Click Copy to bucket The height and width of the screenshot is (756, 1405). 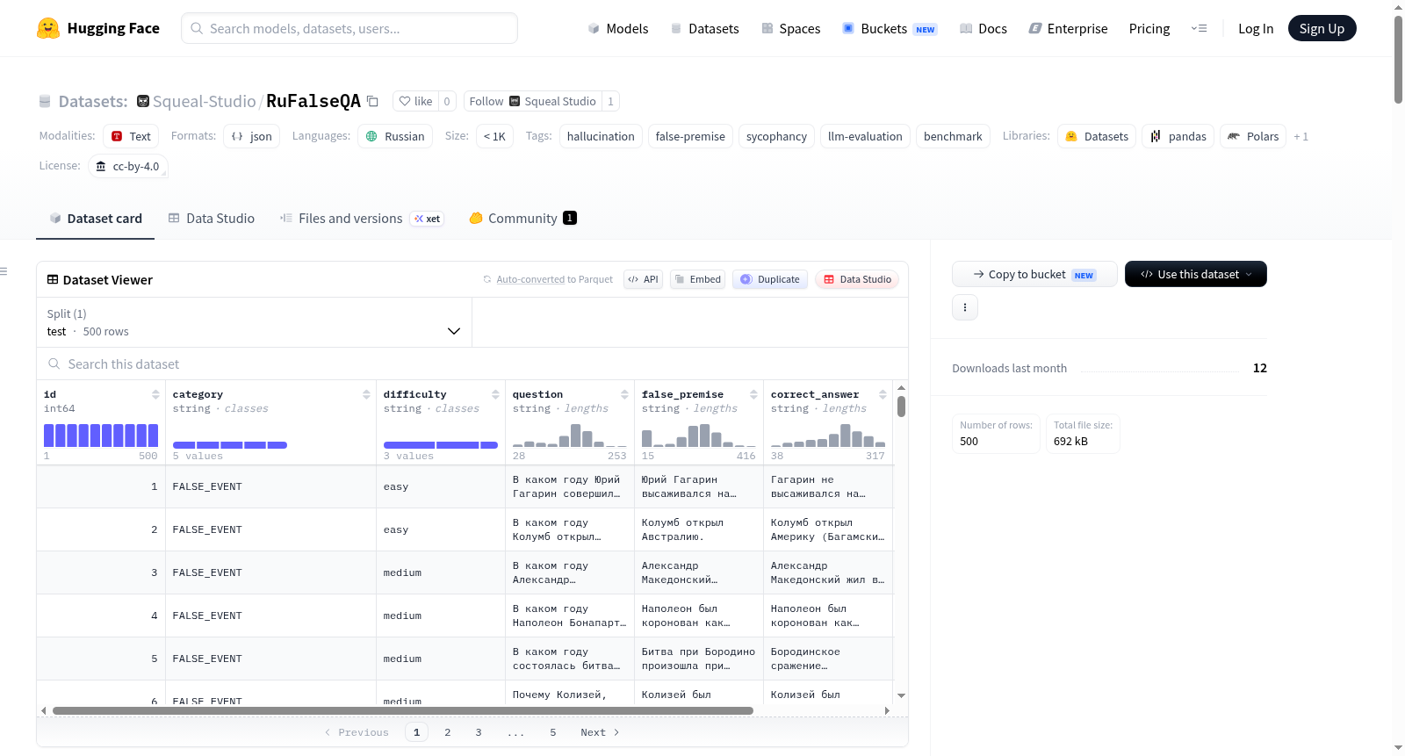pos(1034,274)
